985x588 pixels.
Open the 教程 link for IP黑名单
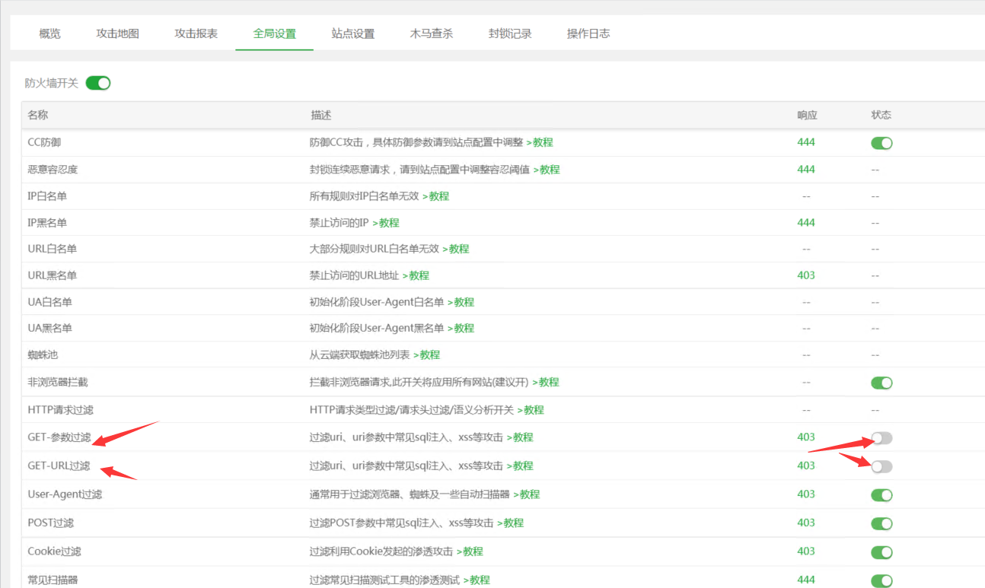point(386,223)
